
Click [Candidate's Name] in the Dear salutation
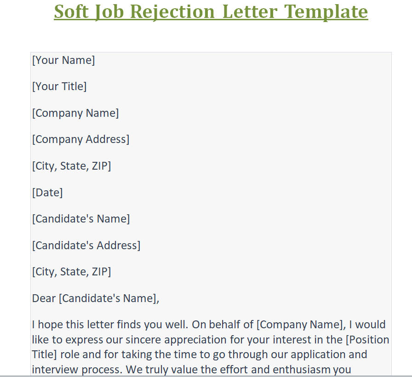[109, 298]
